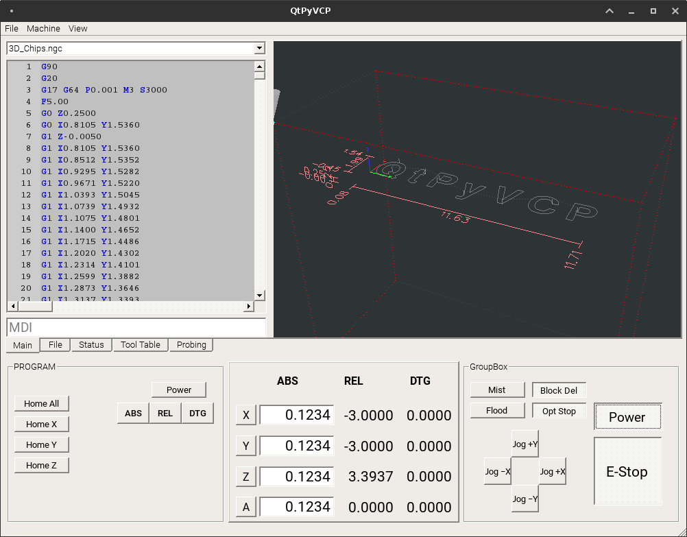Viewport: 687px width, 537px height.
Task: Switch to the Status tab
Action: [x=91, y=344]
